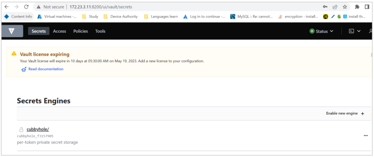Image resolution: width=374 pixels, height=157 pixels.
Task: Open Content Info bookmark
Action: 18,17
